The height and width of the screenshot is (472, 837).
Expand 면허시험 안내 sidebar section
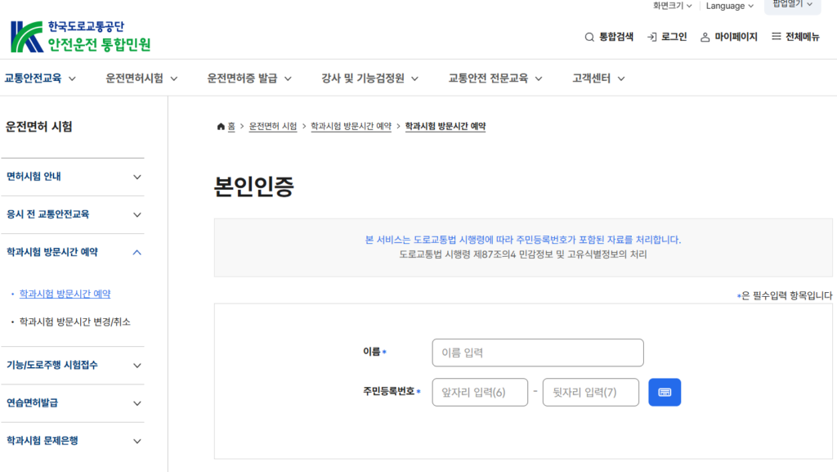click(73, 177)
